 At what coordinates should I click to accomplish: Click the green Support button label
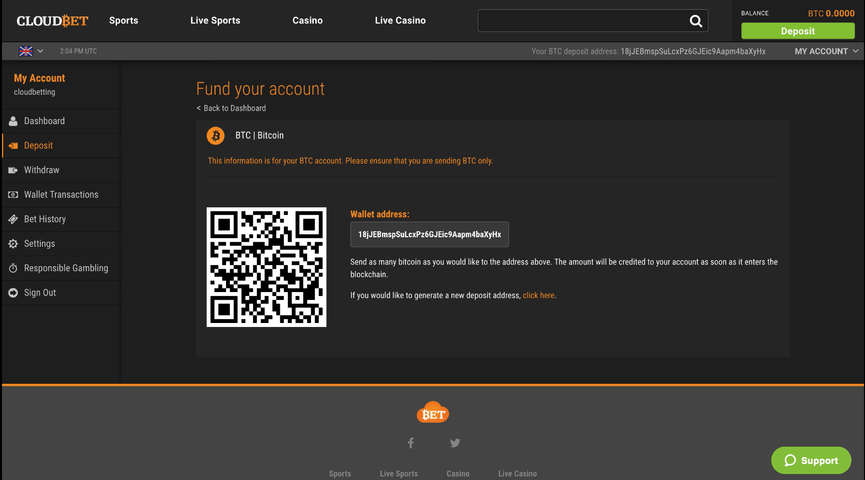pos(820,461)
